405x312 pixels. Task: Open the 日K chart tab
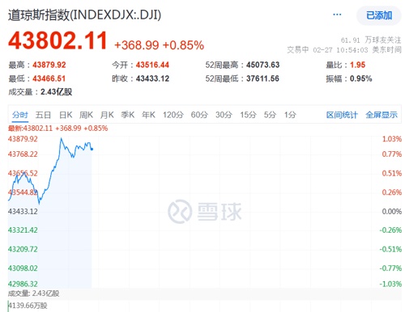pos(66,115)
